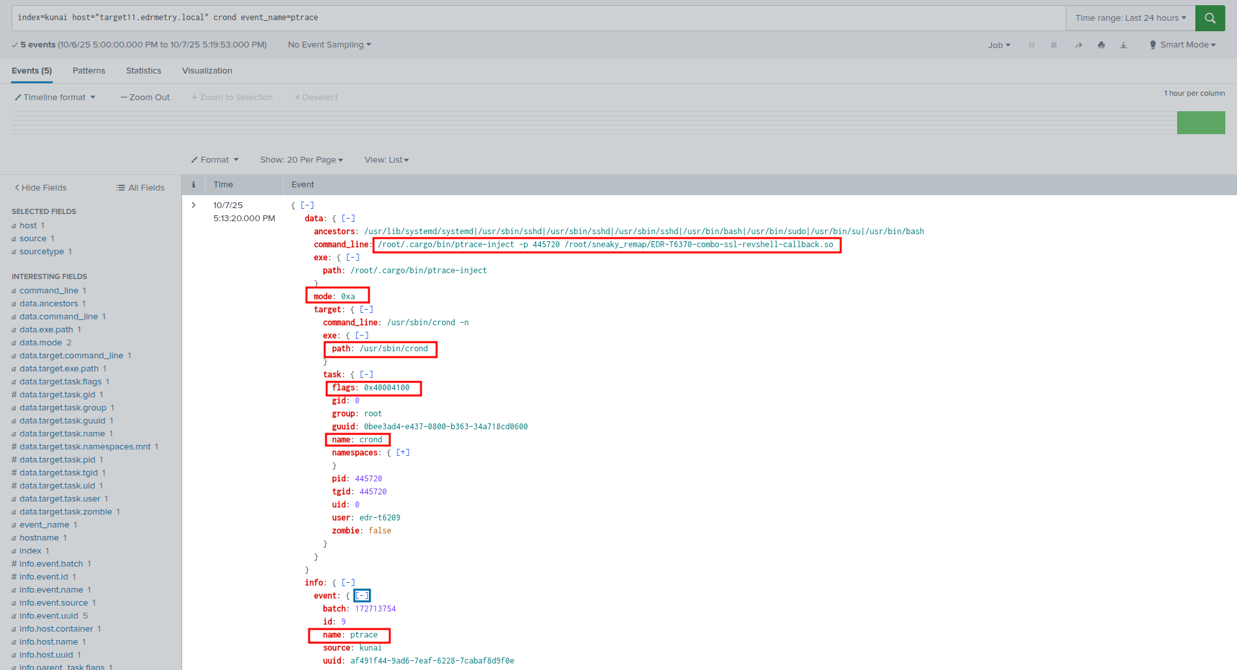This screenshot has width=1237, height=670.
Task: Open Show 20 Per Page dropdown
Action: (301, 160)
